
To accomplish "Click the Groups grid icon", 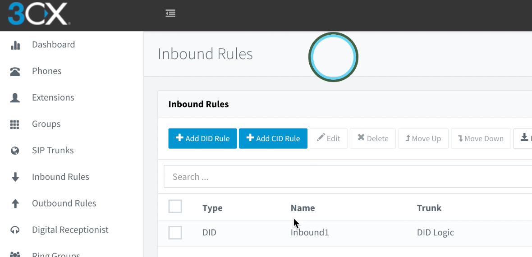I will click(15, 124).
